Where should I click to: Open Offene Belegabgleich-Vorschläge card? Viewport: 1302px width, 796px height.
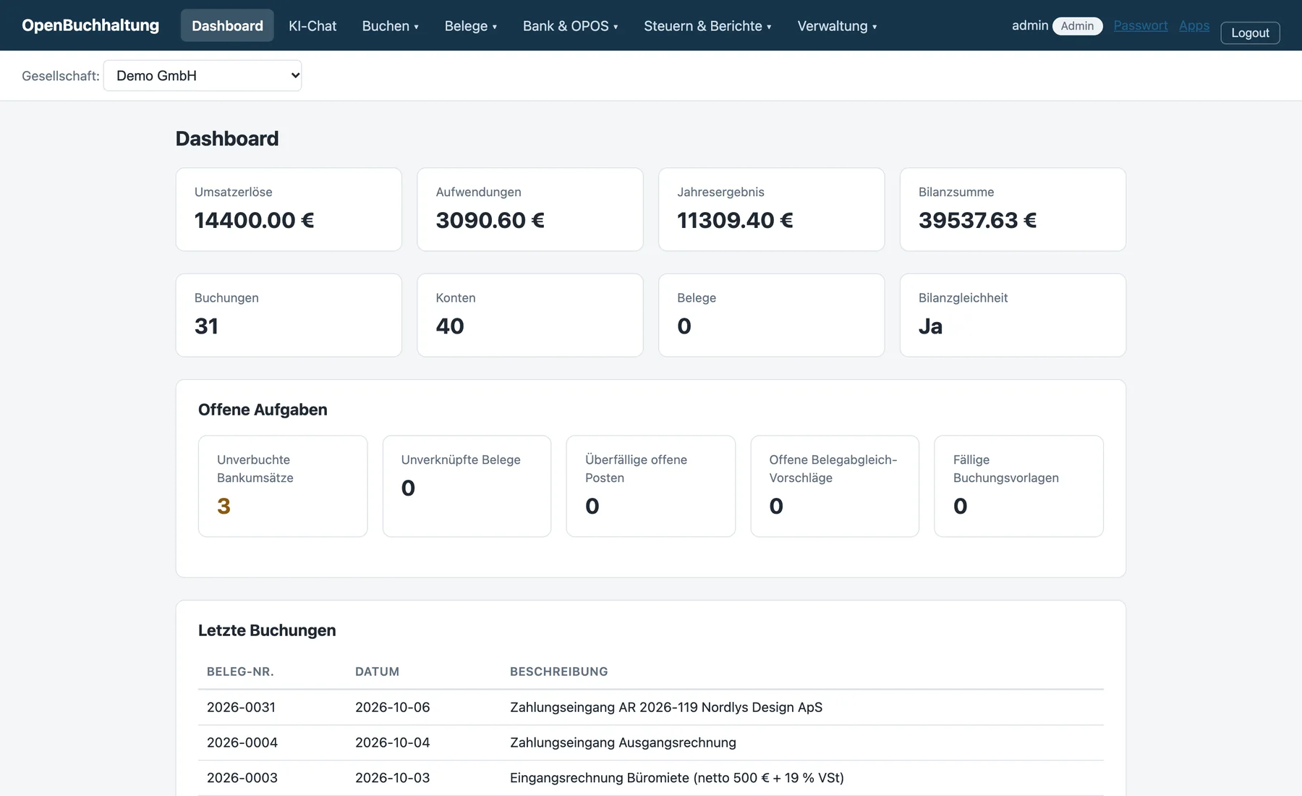point(835,486)
